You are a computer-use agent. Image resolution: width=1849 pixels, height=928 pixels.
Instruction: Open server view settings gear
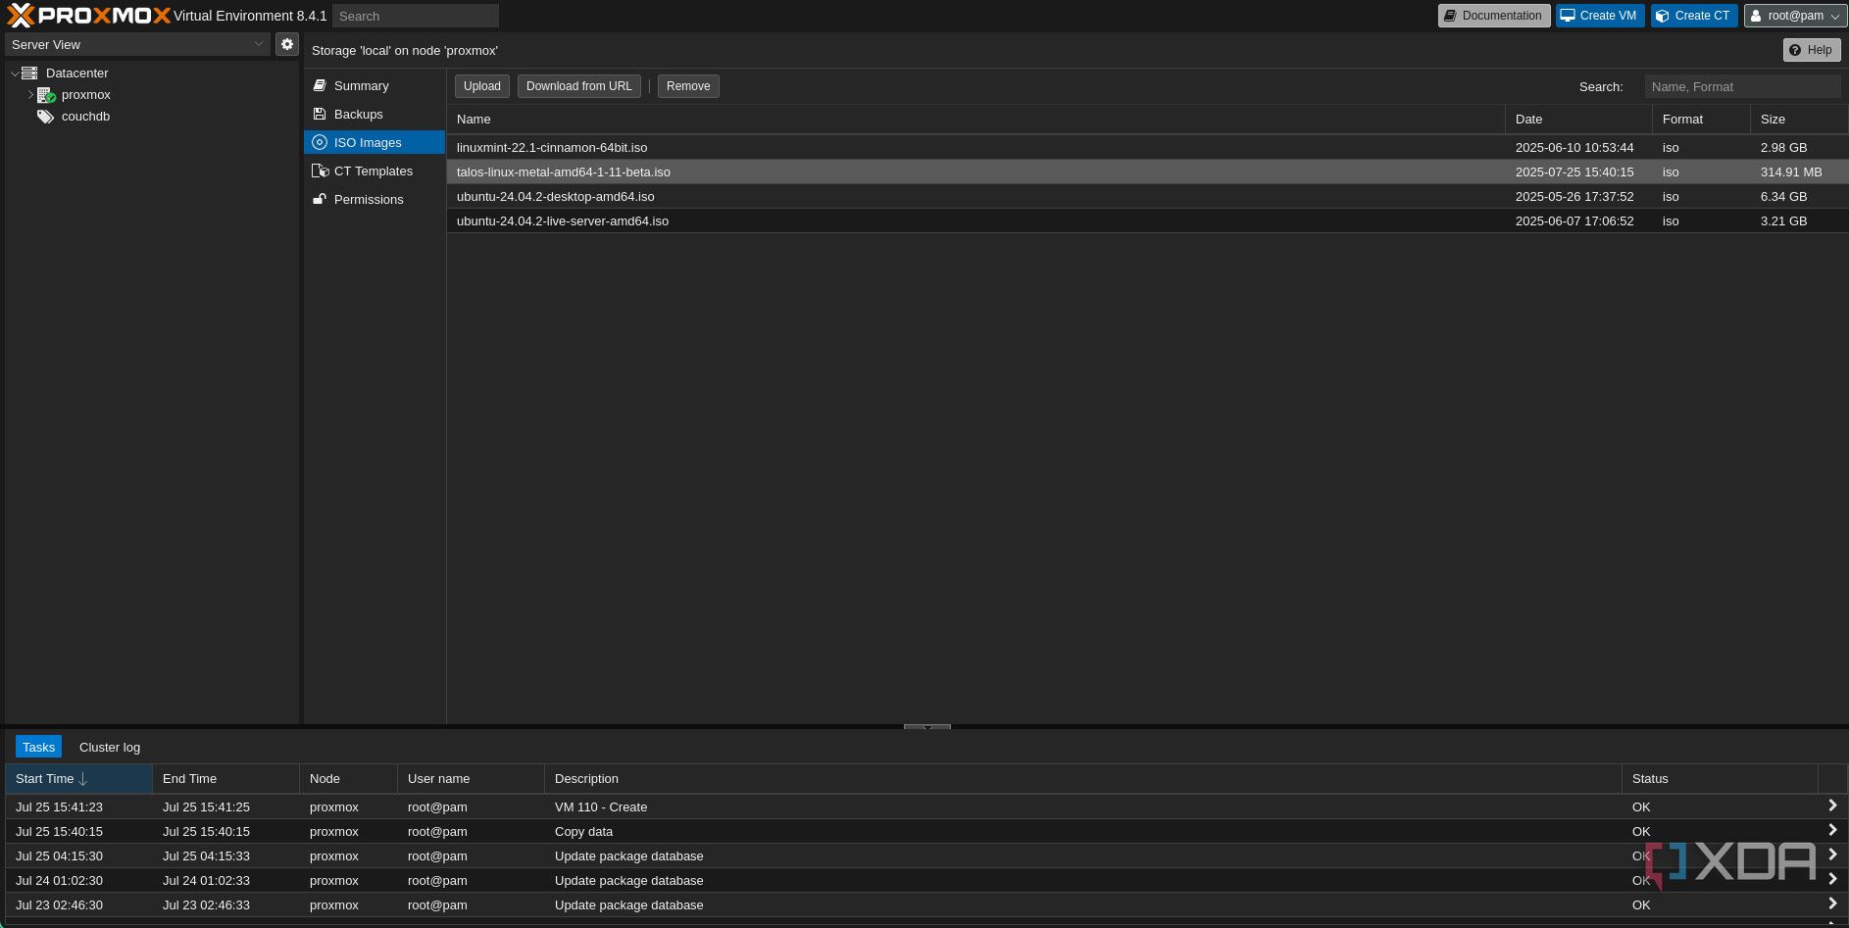click(x=287, y=44)
